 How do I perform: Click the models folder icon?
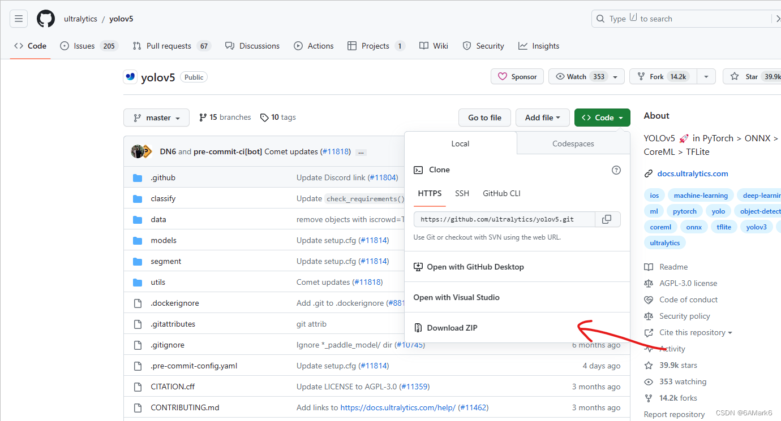[x=138, y=240]
